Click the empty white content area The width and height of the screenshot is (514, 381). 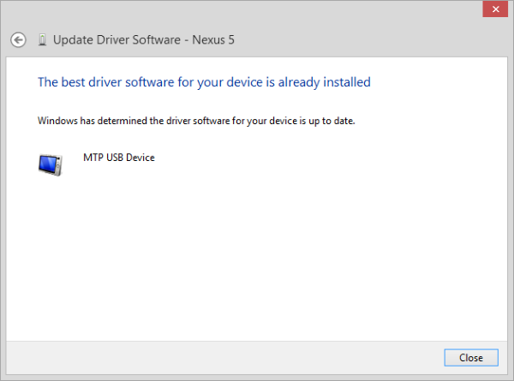coord(257,255)
